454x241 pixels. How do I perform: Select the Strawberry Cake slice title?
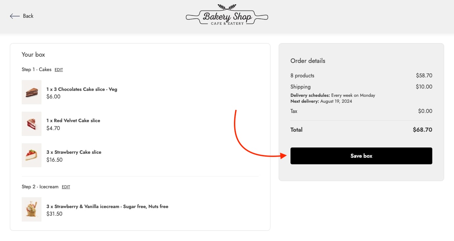pyautogui.click(x=74, y=152)
